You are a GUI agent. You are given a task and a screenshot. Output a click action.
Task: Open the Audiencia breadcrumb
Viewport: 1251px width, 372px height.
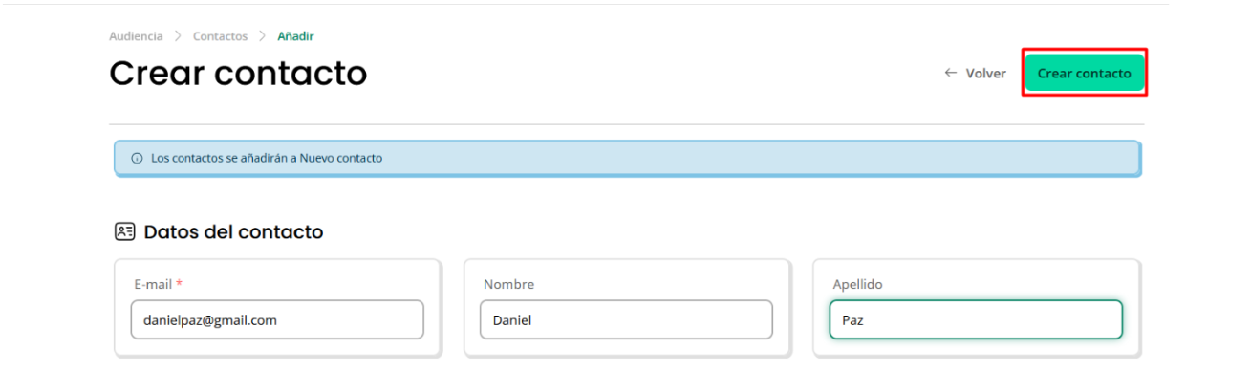tap(136, 36)
